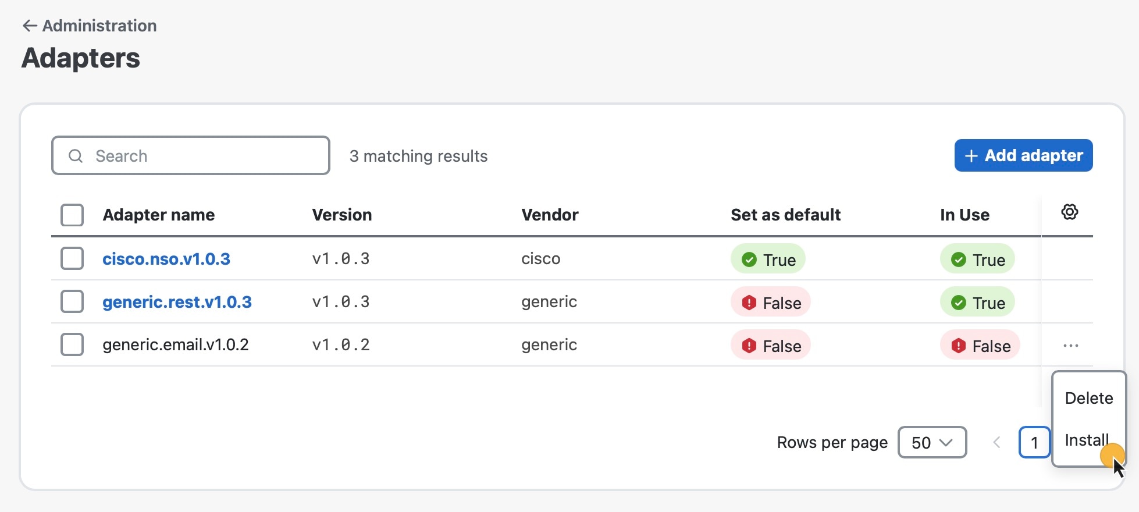The image size is (1139, 512).
Task: Open the three-dots menu for generic.email.v1.0.2
Action: (1070, 346)
